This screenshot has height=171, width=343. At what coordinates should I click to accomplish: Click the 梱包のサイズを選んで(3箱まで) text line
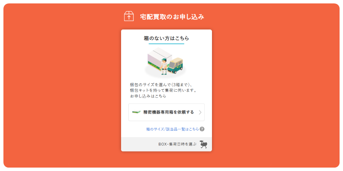[161, 84]
